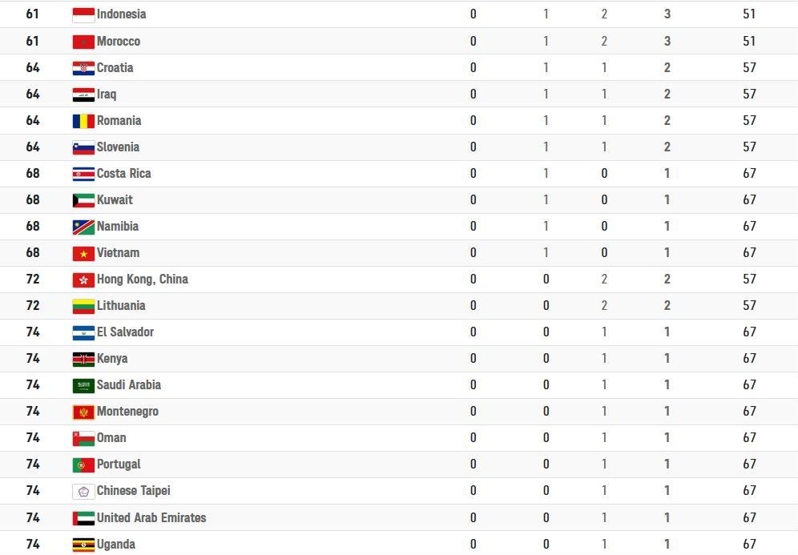Click the Kenya flag icon
This screenshot has height=555, width=798.
pos(83,358)
